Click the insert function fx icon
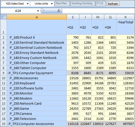 59,11
